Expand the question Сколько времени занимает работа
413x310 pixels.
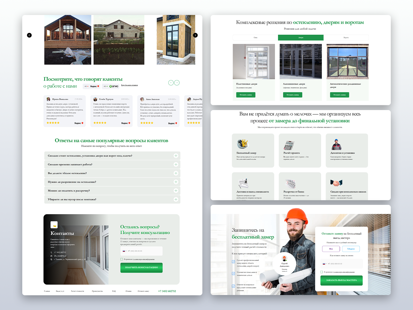(112, 165)
